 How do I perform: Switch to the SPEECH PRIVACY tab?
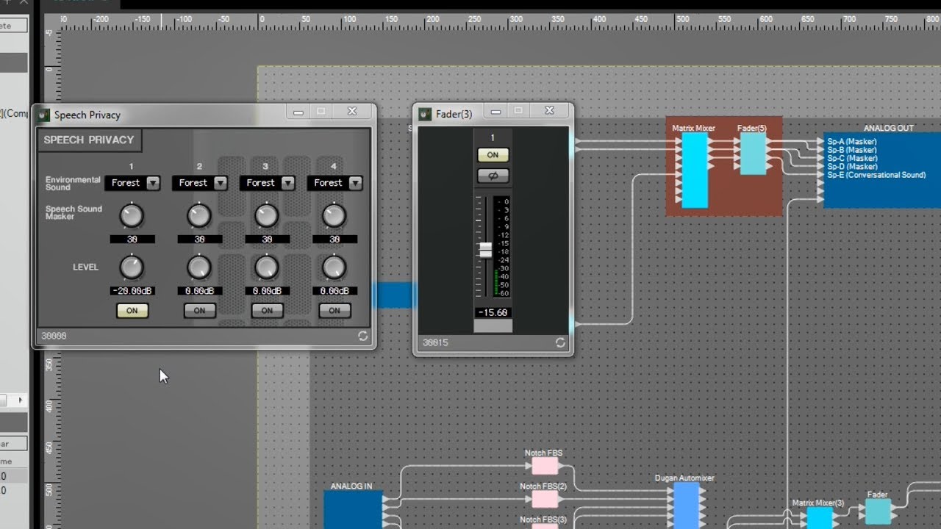point(89,140)
